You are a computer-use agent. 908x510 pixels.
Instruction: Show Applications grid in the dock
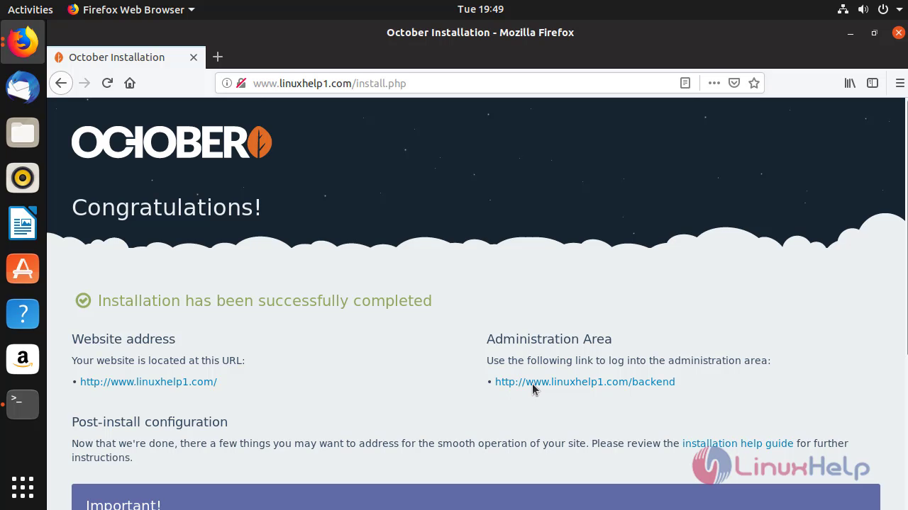pos(23,487)
